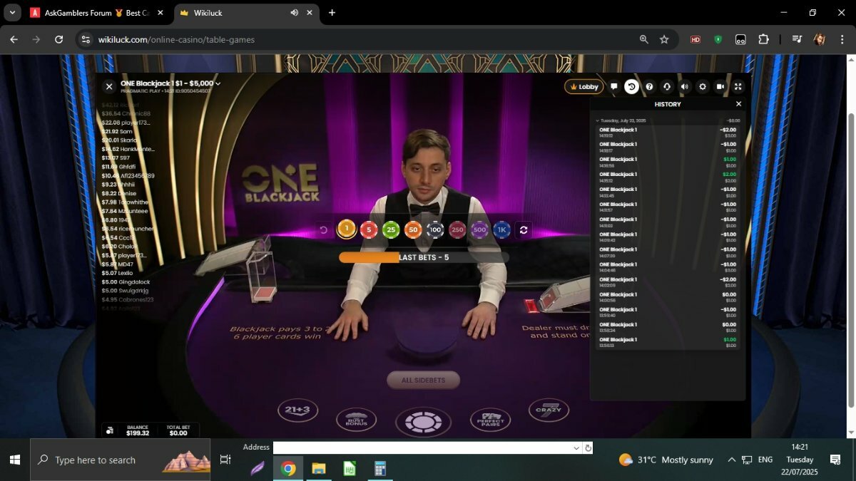Select the 1 chip
Viewport: 856px width, 481px height.
[347, 229]
